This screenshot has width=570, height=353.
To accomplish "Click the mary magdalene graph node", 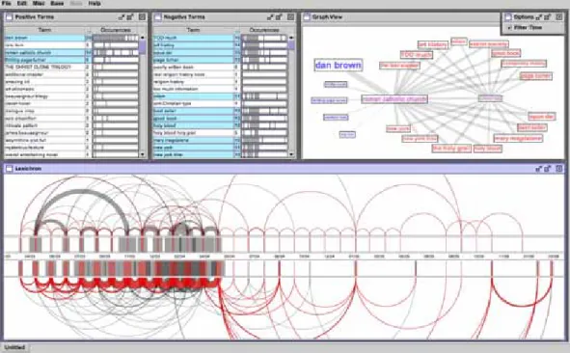I will pos(518,138).
